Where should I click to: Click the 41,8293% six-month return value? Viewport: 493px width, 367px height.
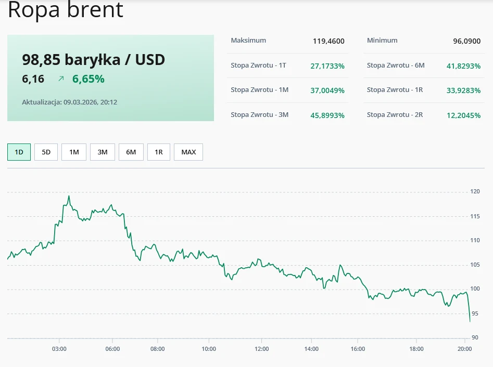[x=463, y=65]
